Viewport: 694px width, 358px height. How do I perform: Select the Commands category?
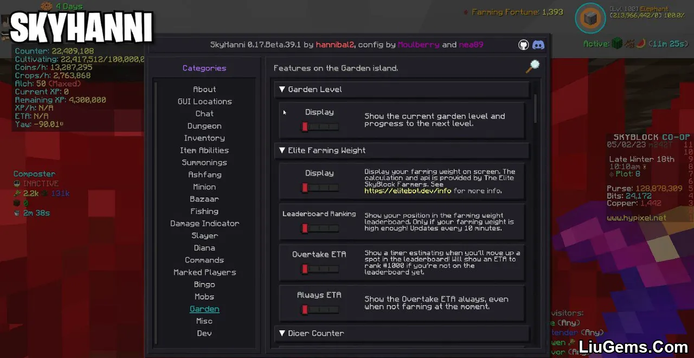coord(204,260)
